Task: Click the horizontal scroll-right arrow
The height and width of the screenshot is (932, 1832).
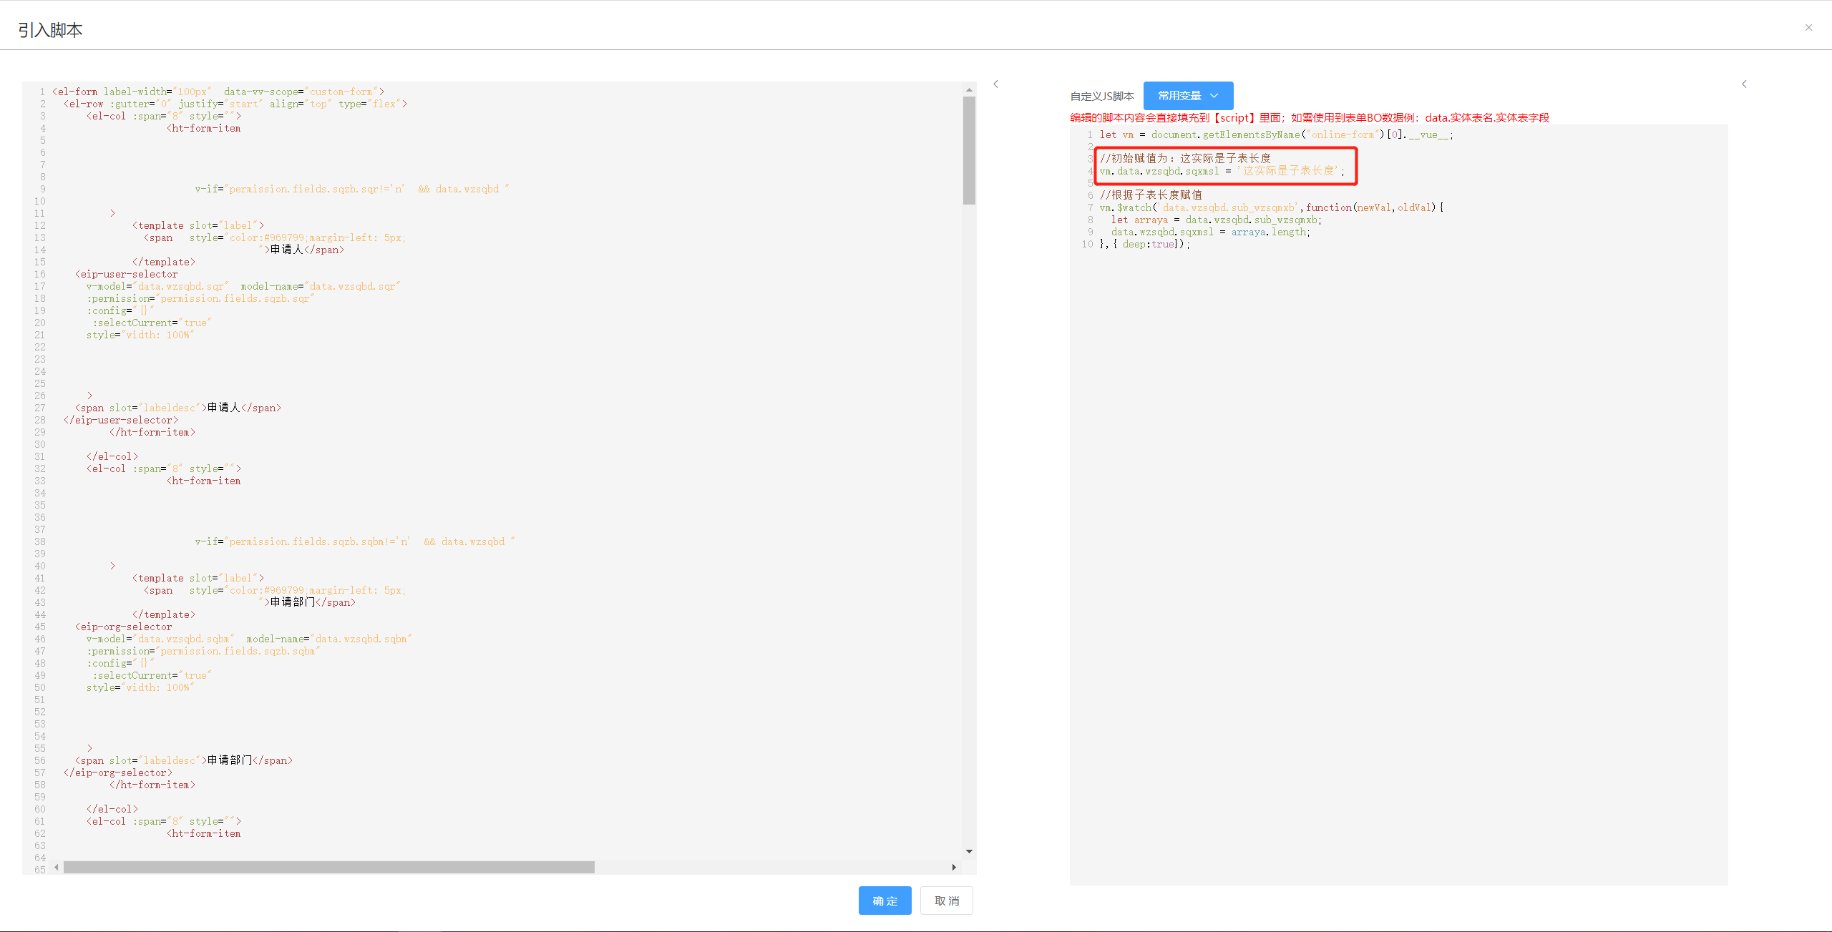Action: coord(954,867)
